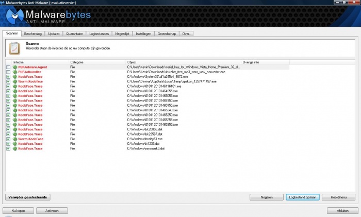
Task: Open the Over.. tab
Action: (x=186, y=34)
